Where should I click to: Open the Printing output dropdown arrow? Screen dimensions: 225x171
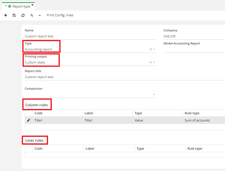(154, 63)
